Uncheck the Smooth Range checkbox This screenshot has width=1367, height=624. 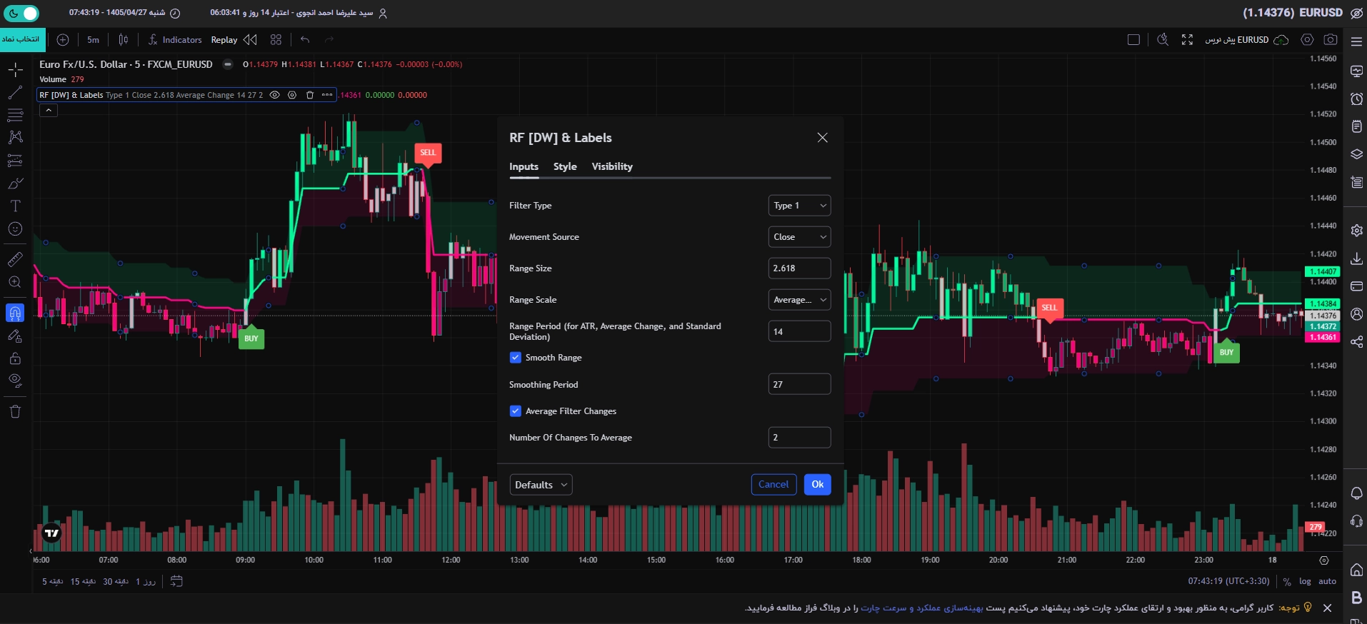(x=515, y=358)
